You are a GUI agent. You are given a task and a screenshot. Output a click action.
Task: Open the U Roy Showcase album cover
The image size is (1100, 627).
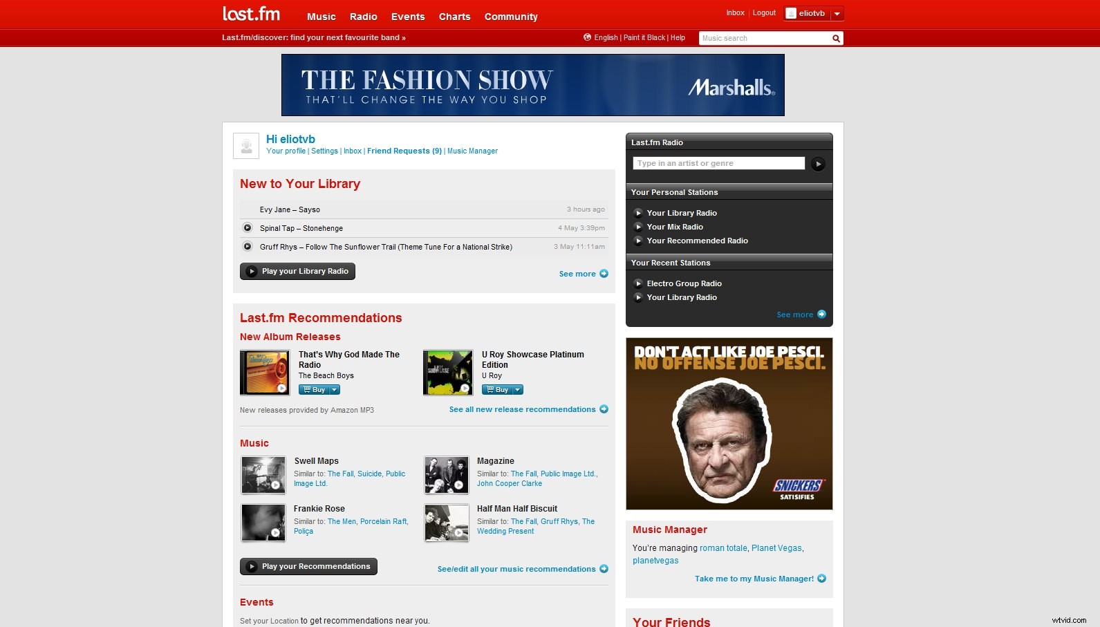pos(448,373)
